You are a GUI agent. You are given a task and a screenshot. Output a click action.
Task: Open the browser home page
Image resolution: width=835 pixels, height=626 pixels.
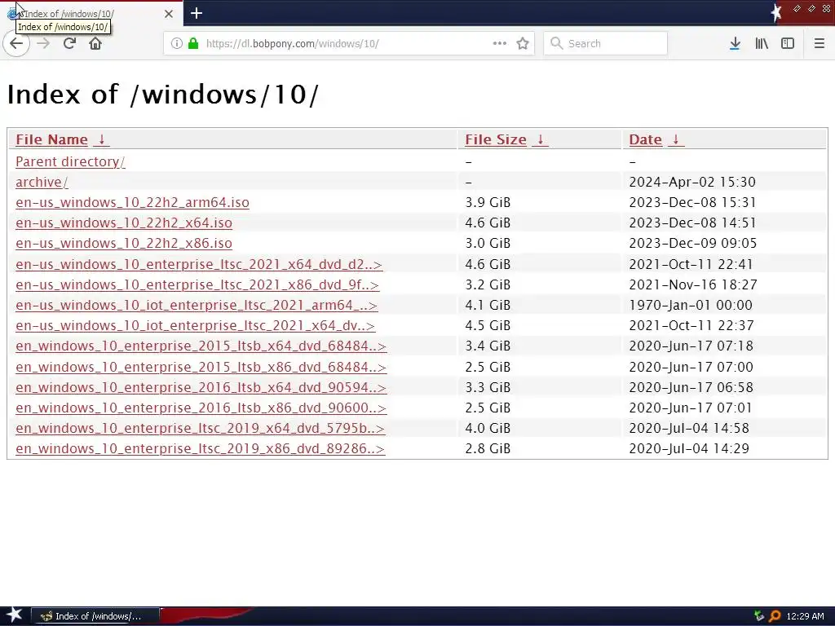95,44
